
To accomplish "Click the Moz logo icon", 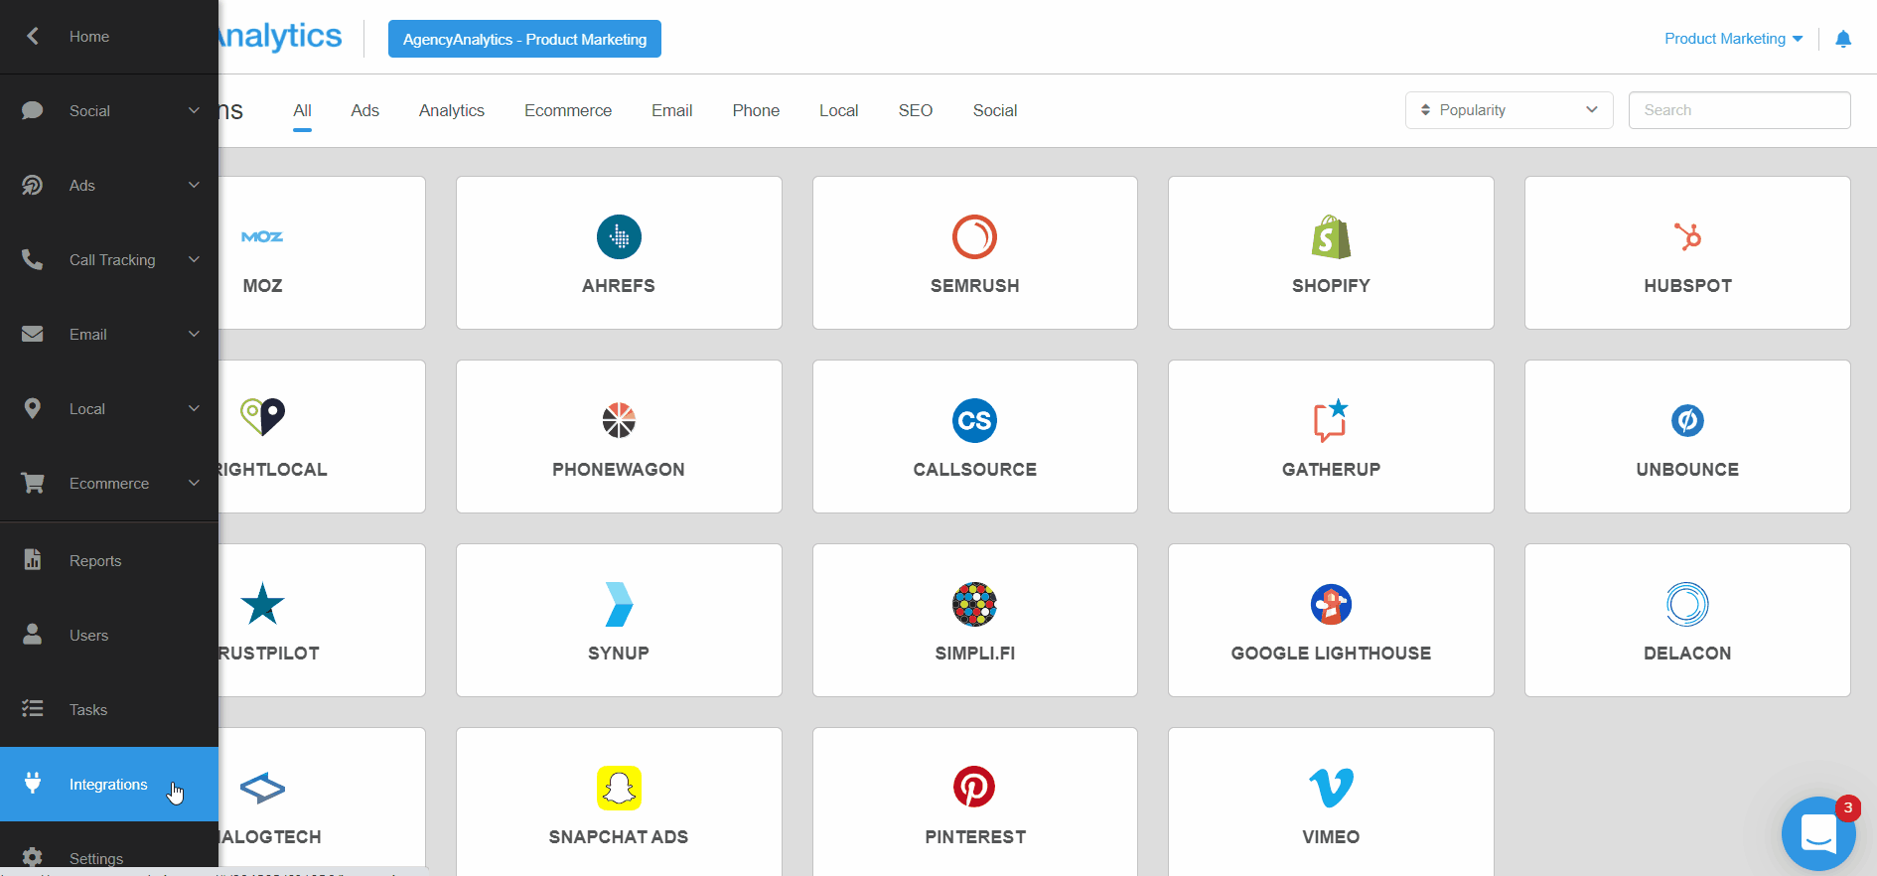I will point(262,236).
